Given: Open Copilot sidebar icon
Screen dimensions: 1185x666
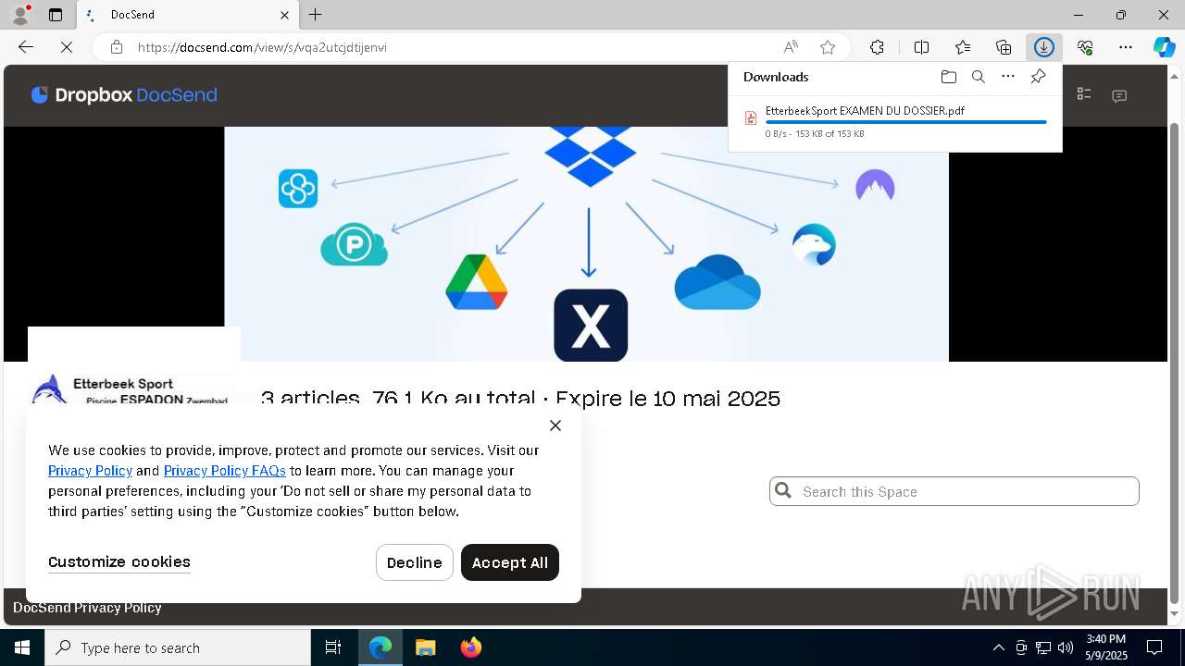Looking at the screenshot, I should point(1165,47).
